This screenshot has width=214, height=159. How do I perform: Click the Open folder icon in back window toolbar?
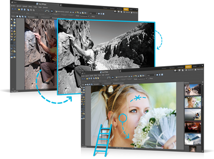pos(19,9)
